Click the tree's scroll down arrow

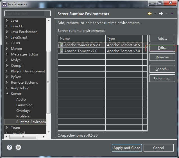(49, 132)
